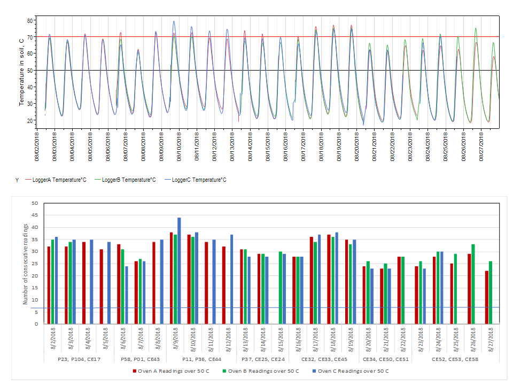Click the 8/15/2018 label on bar chart
513x385 pixels.
tap(281, 340)
